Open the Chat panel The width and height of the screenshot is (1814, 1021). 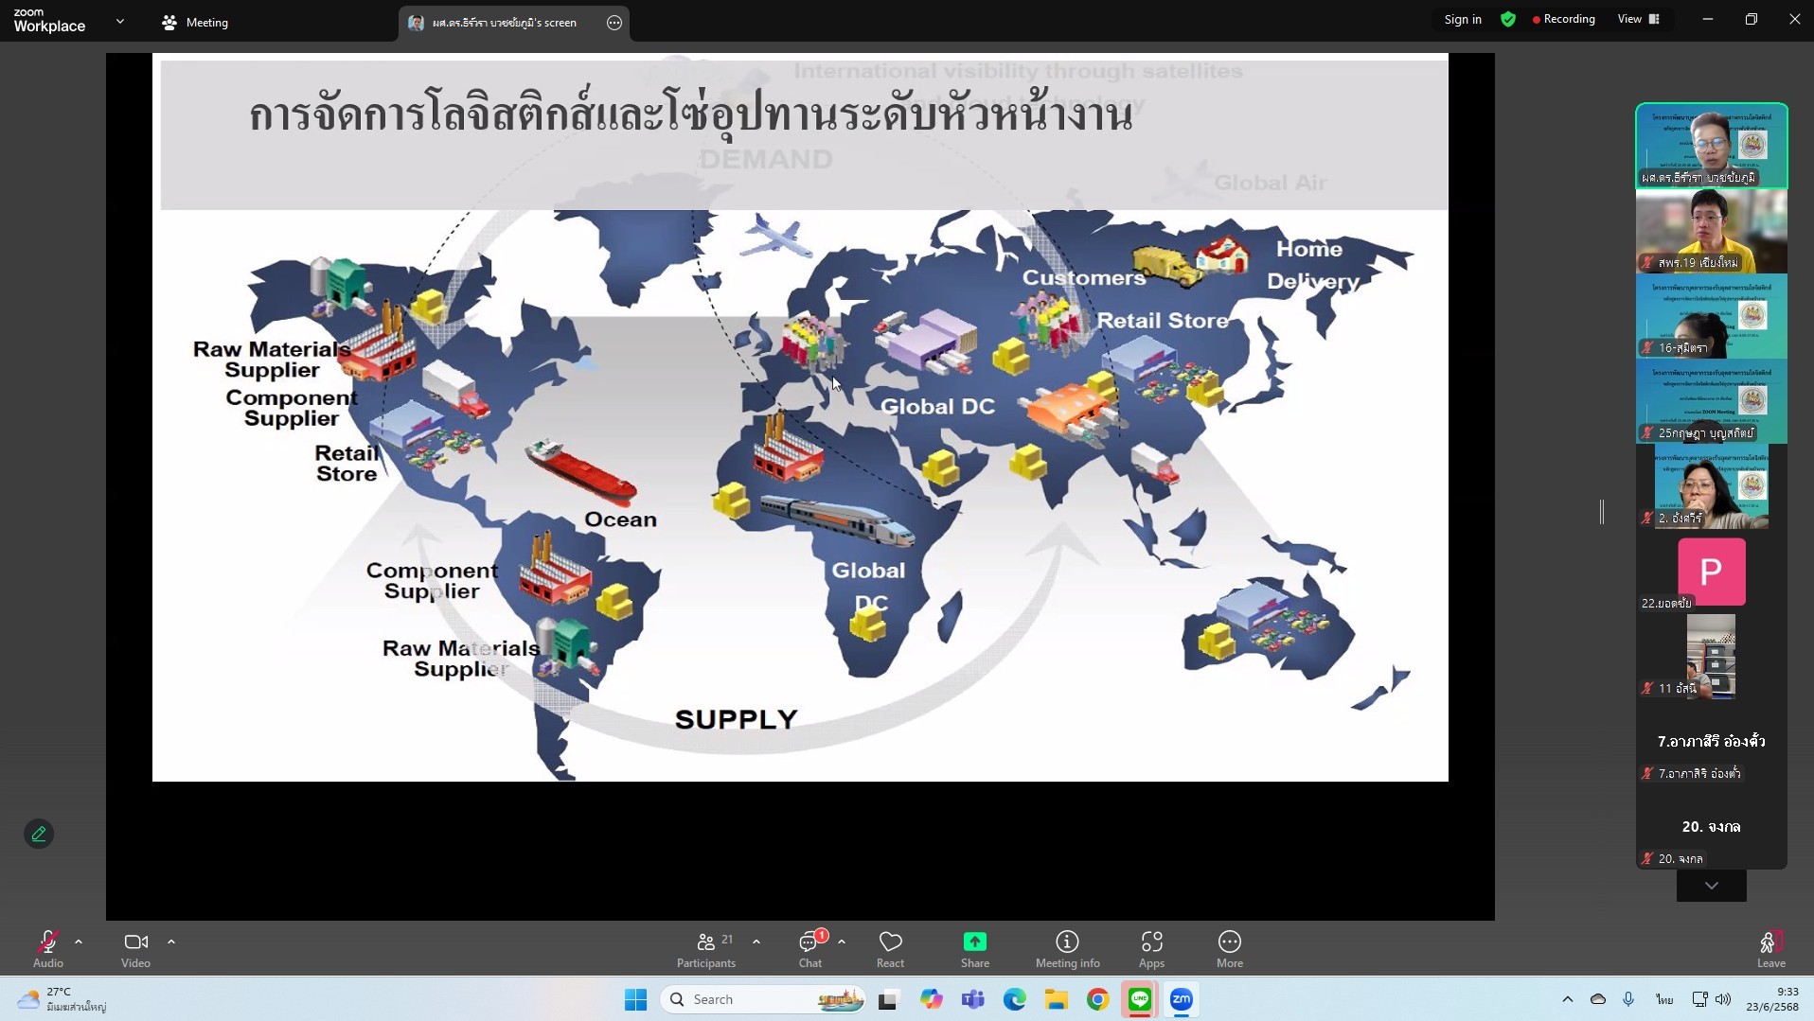809,949
